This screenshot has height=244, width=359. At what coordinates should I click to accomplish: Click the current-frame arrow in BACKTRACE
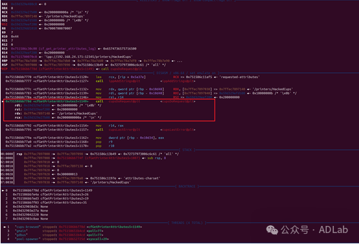3,190
